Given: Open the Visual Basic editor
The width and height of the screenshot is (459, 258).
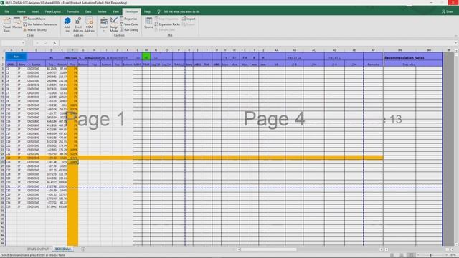Looking at the screenshot, I should click(6, 24).
